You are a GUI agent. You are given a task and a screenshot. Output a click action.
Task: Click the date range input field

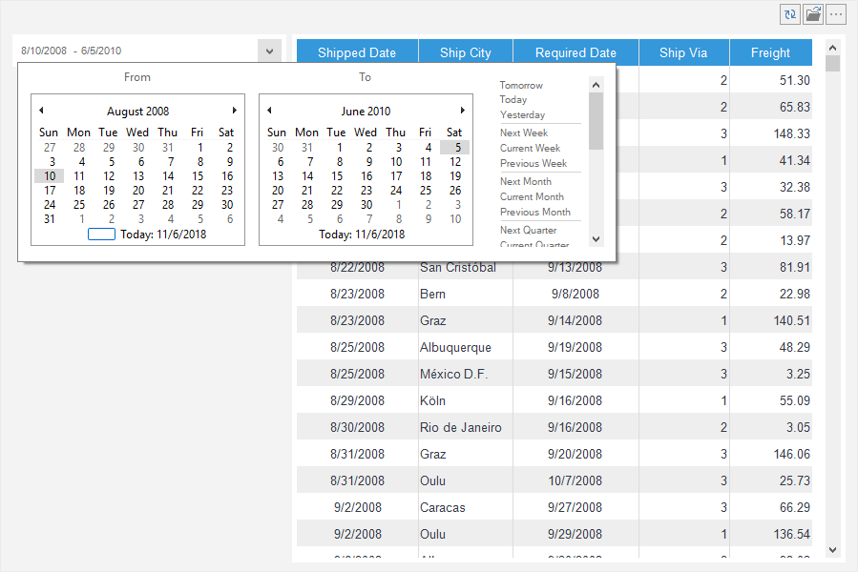pyautogui.click(x=134, y=51)
